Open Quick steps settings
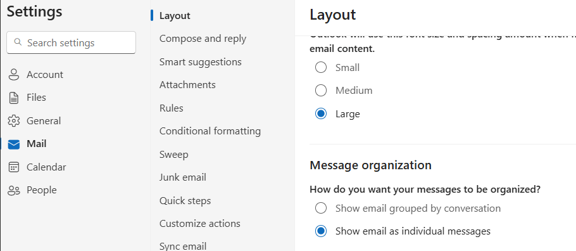Viewport: 576px width, 251px height. tap(185, 201)
